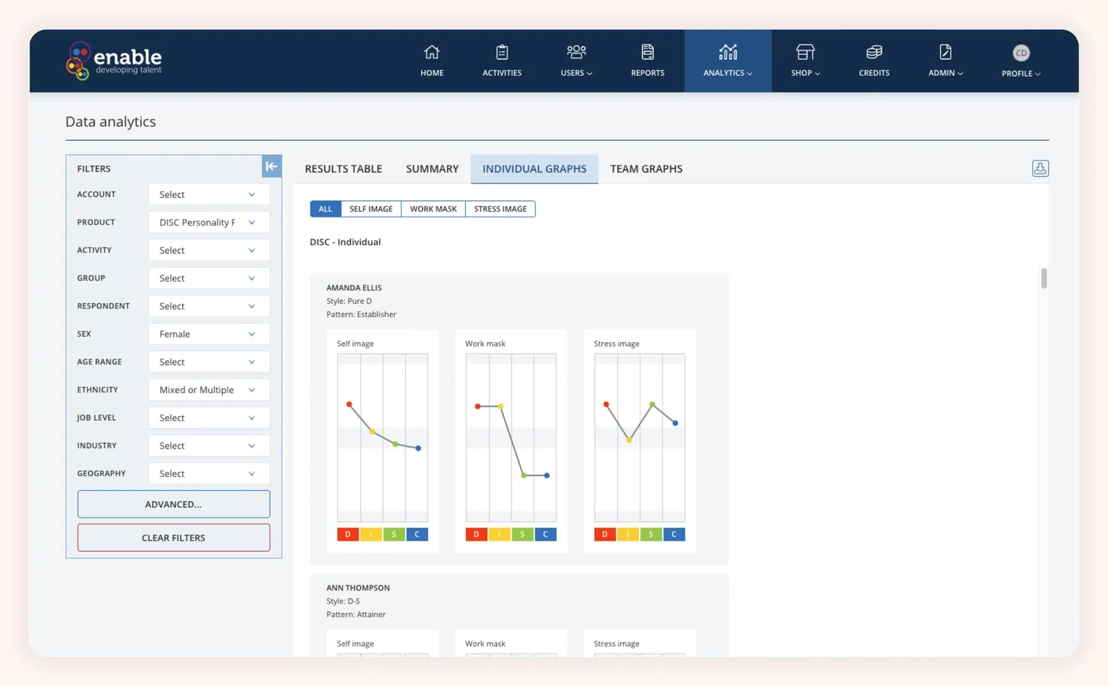The height and width of the screenshot is (686, 1108).
Task: Click Amanda Ellis Stress image graph
Action: (x=639, y=437)
